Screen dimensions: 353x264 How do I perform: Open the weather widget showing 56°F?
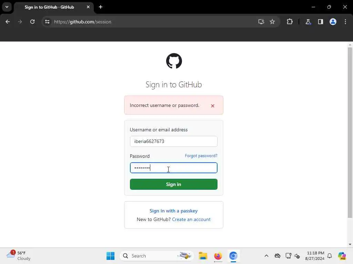(x=19, y=256)
